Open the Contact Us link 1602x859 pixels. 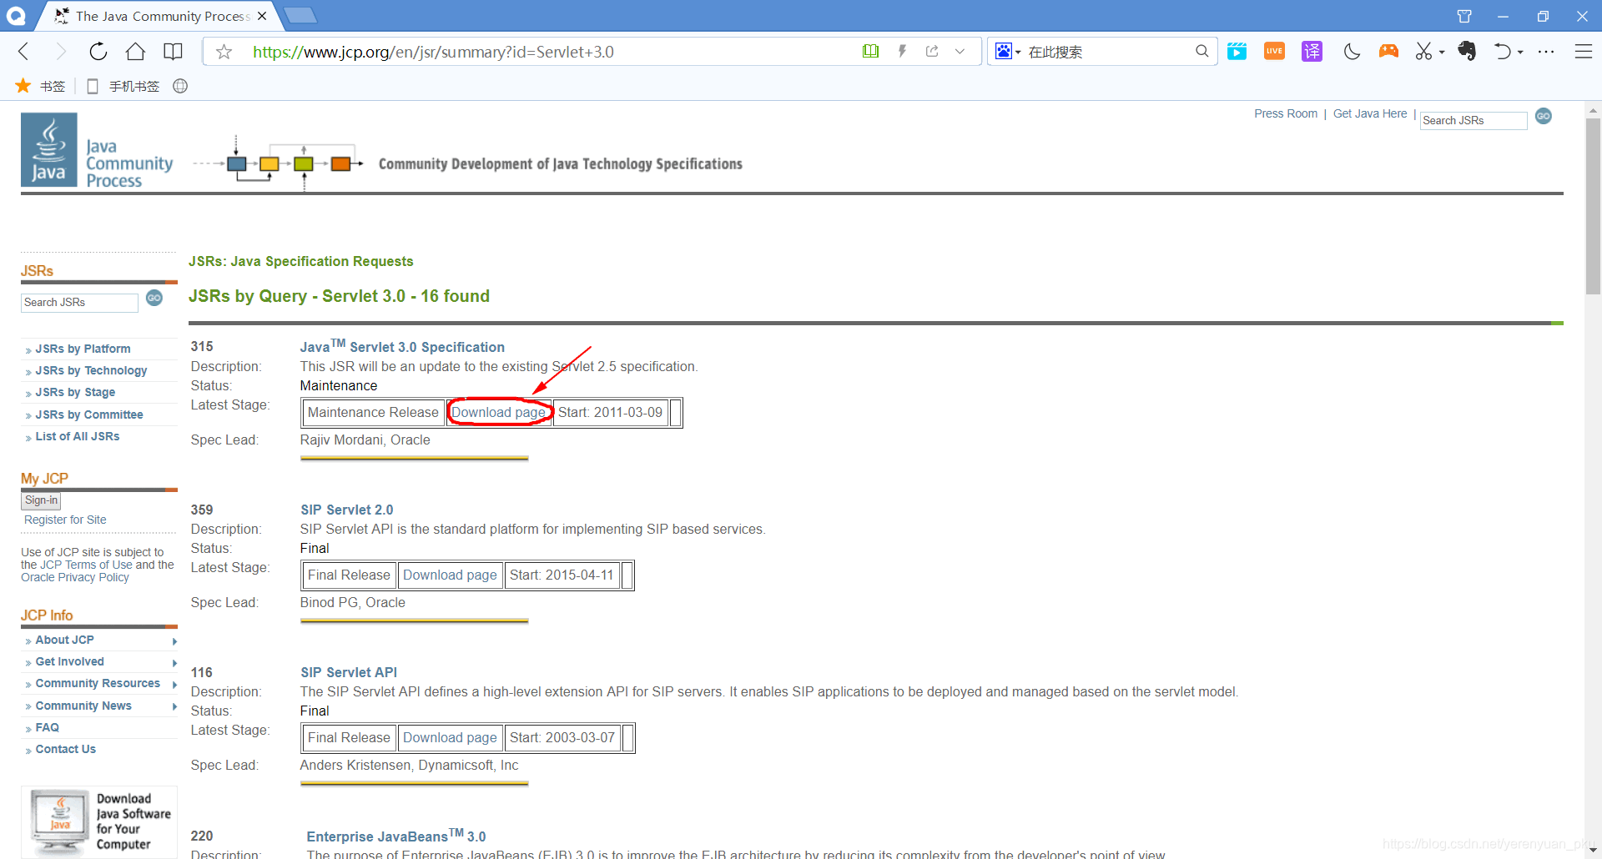pyautogui.click(x=65, y=749)
